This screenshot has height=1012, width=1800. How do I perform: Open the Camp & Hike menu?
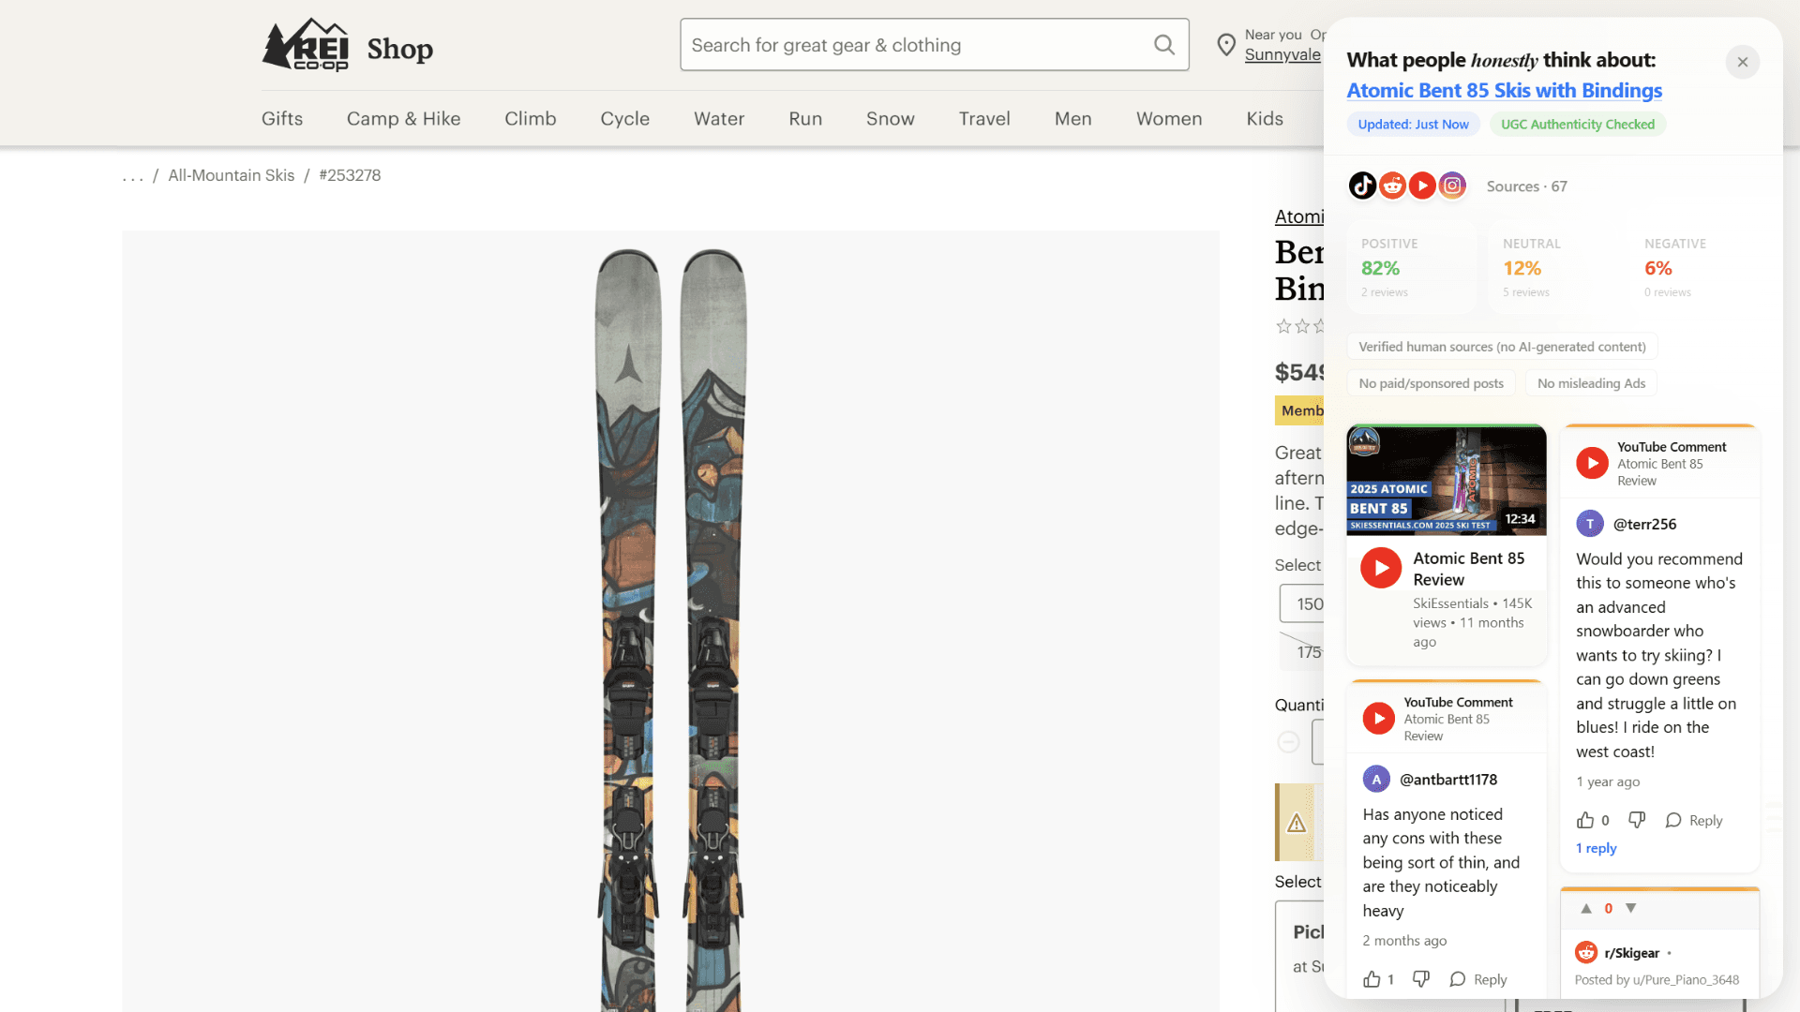[403, 119]
